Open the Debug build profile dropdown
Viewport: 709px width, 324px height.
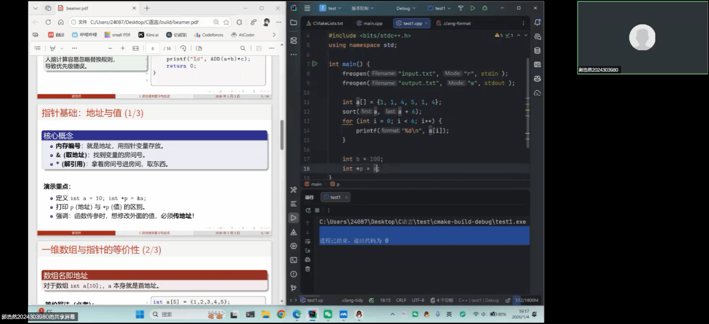coord(405,8)
